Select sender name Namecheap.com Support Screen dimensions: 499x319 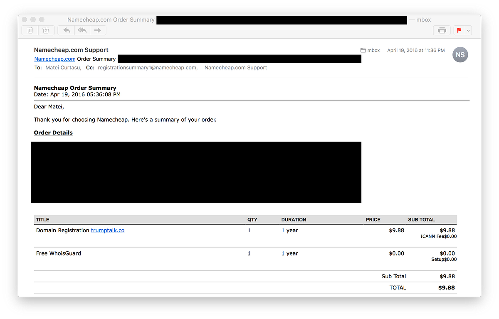[x=71, y=50]
